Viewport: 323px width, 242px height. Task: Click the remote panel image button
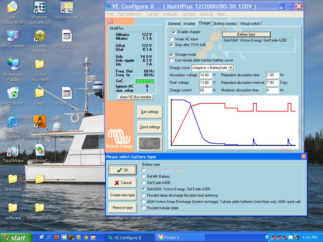point(150,143)
